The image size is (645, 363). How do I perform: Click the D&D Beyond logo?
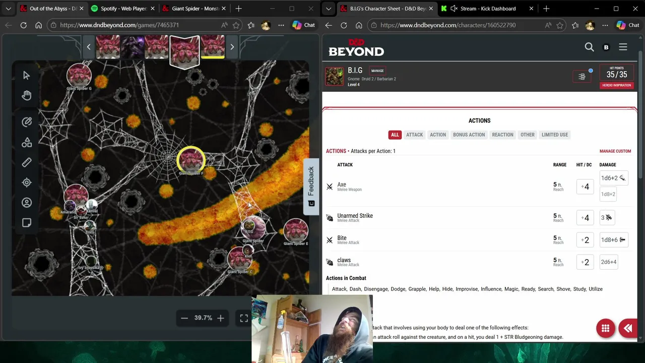coord(356,47)
